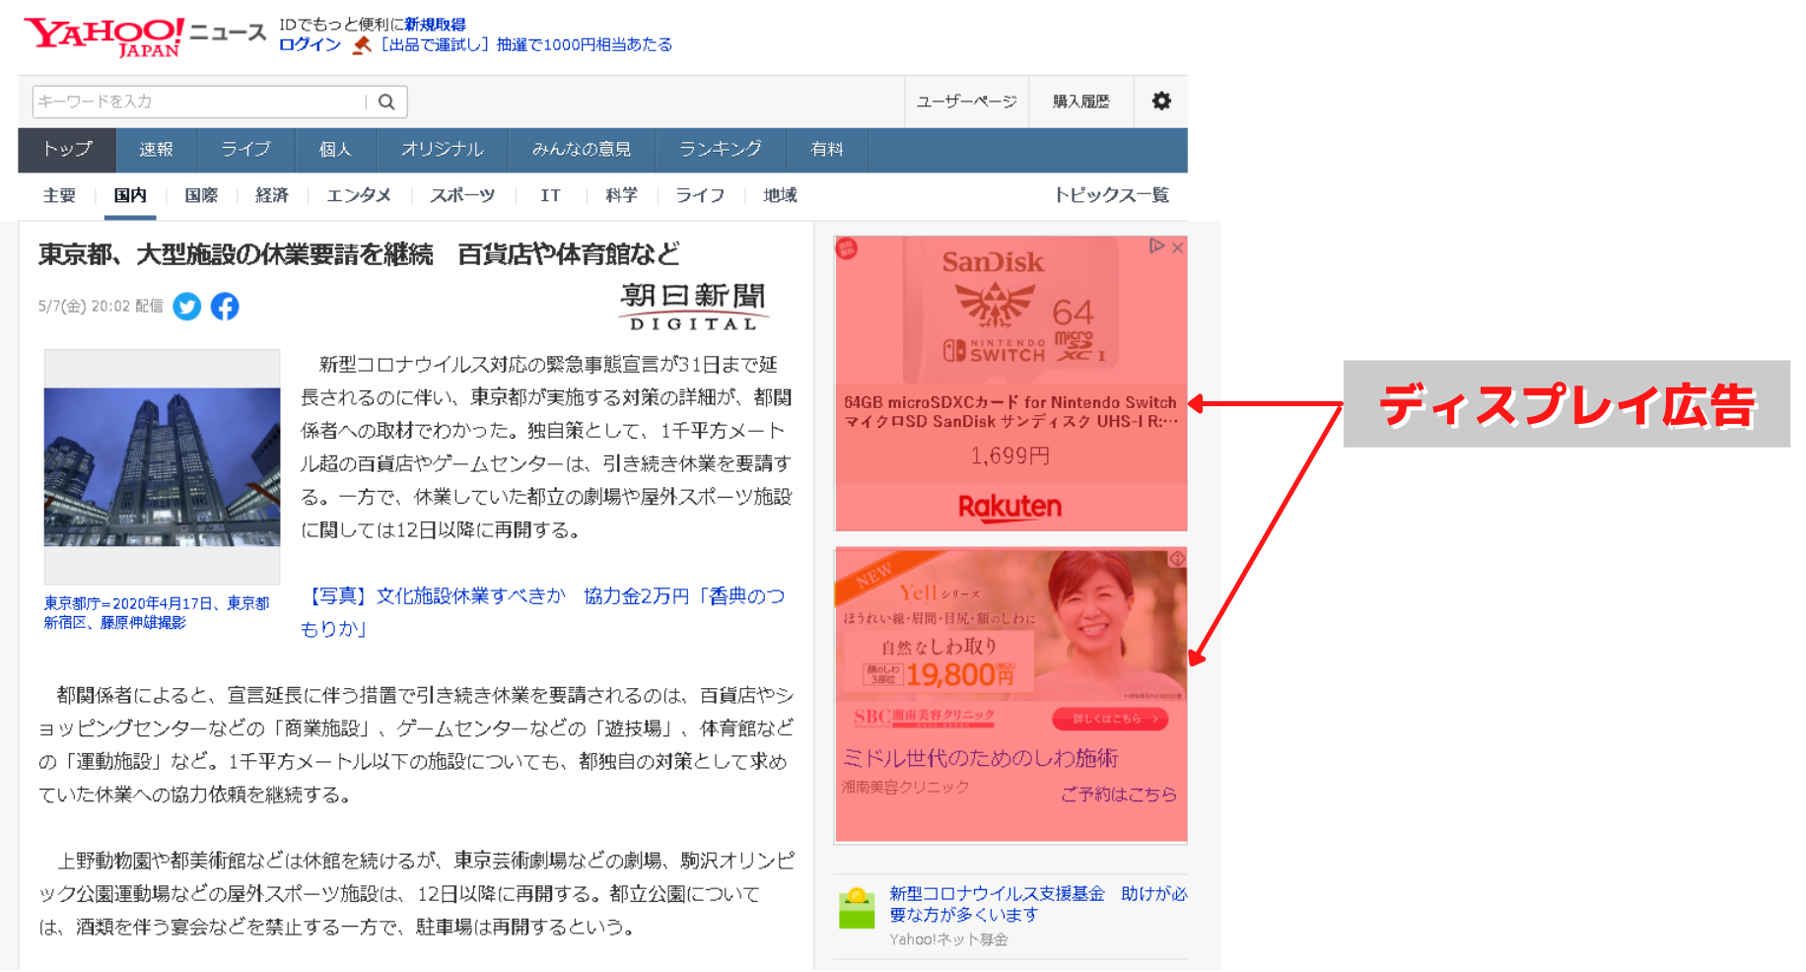This screenshot has width=1806, height=972.
Task: Click the auction hammer icon near login
Action: point(362,45)
